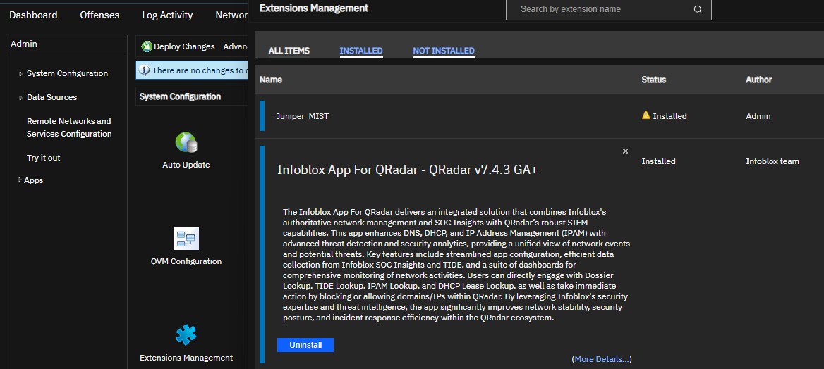Click the Deploy Changes icon

click(147, 46)
